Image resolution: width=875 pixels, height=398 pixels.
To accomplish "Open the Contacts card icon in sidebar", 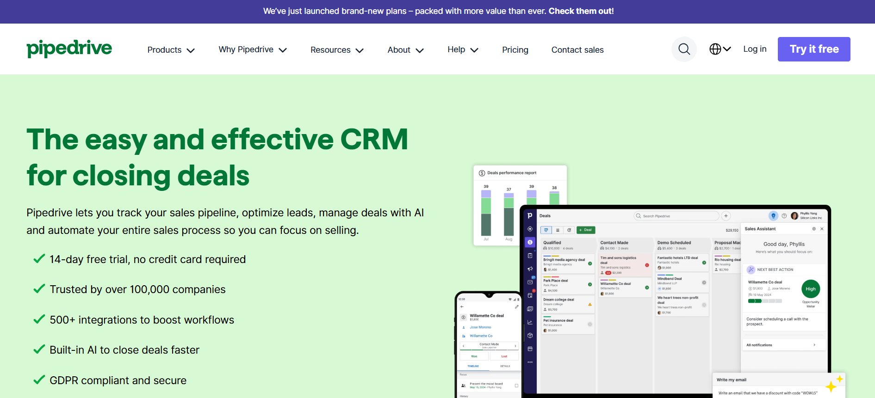I will (x=530, y=309).
